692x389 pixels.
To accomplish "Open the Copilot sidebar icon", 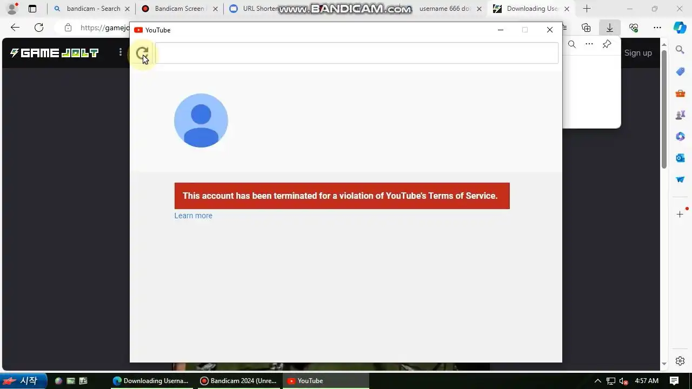I will pyautogui.click(x=680, y=28).
